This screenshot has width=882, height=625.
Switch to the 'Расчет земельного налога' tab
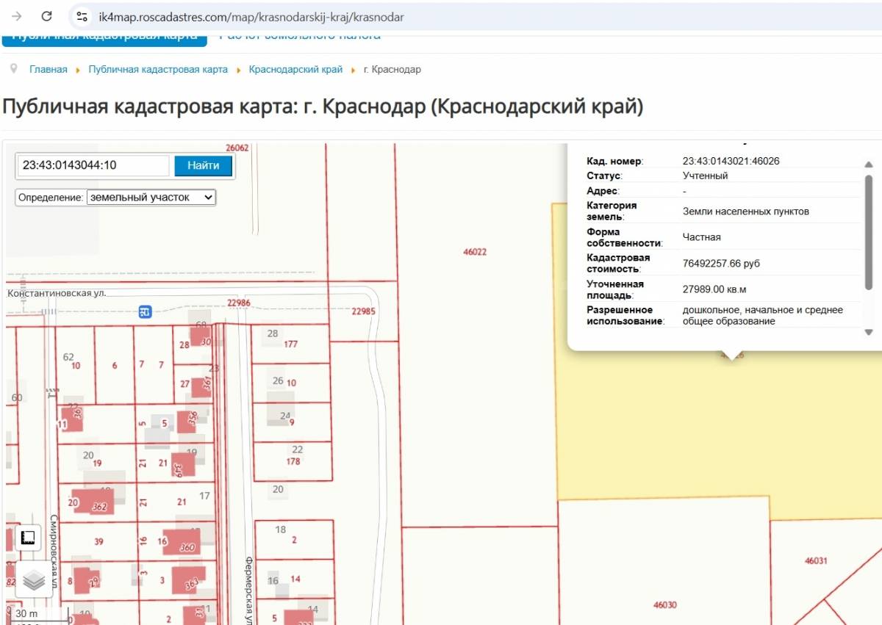tap(300, 36)
